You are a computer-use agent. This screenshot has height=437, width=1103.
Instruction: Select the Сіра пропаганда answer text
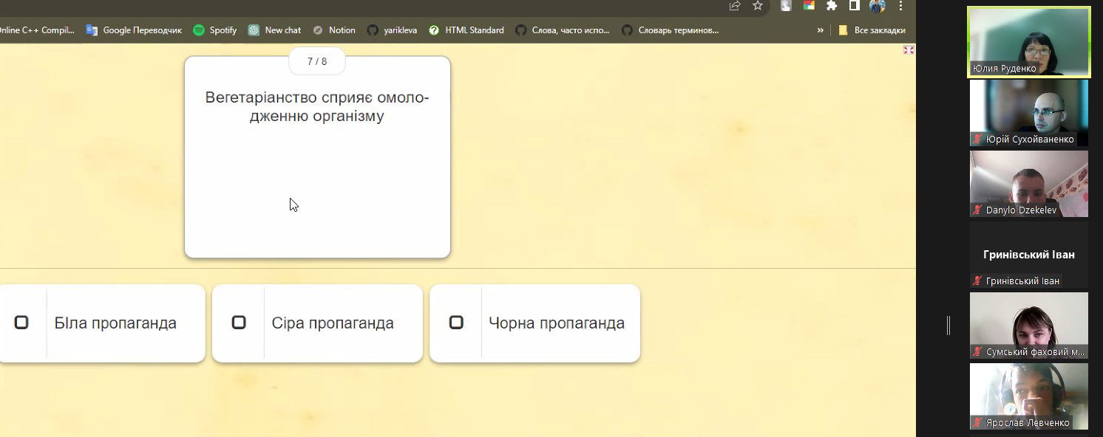tap(333, 323)
